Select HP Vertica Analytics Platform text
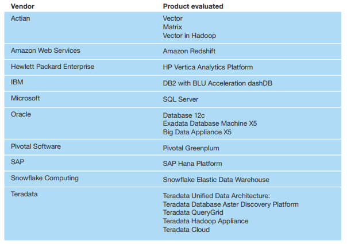 point(207,67)
